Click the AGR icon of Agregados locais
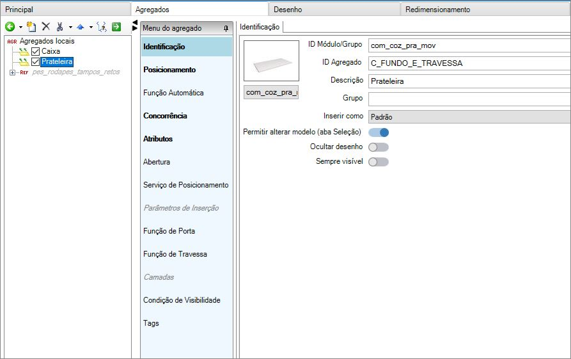 click(x=12, y=42)
